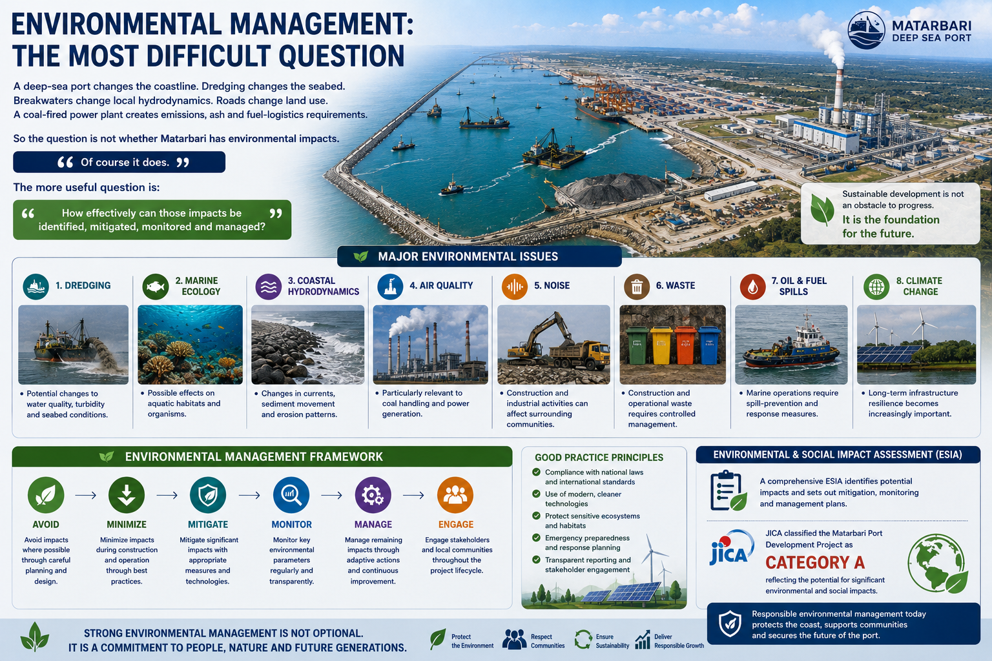This screenshot has width=992, height=661.
Task: Click the Oil & Fuel Spills droplet icon
Action: pyautogui.click(x=752, y=286)
